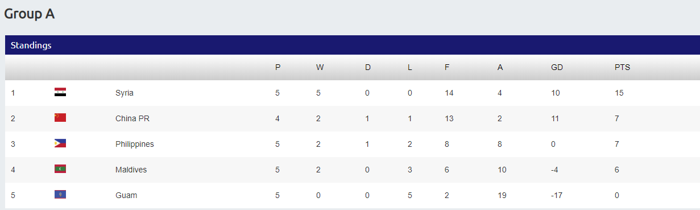This screenshot has width=700, height=210.
Task: Click the F goals-for column header
Action: click(447, 67)
